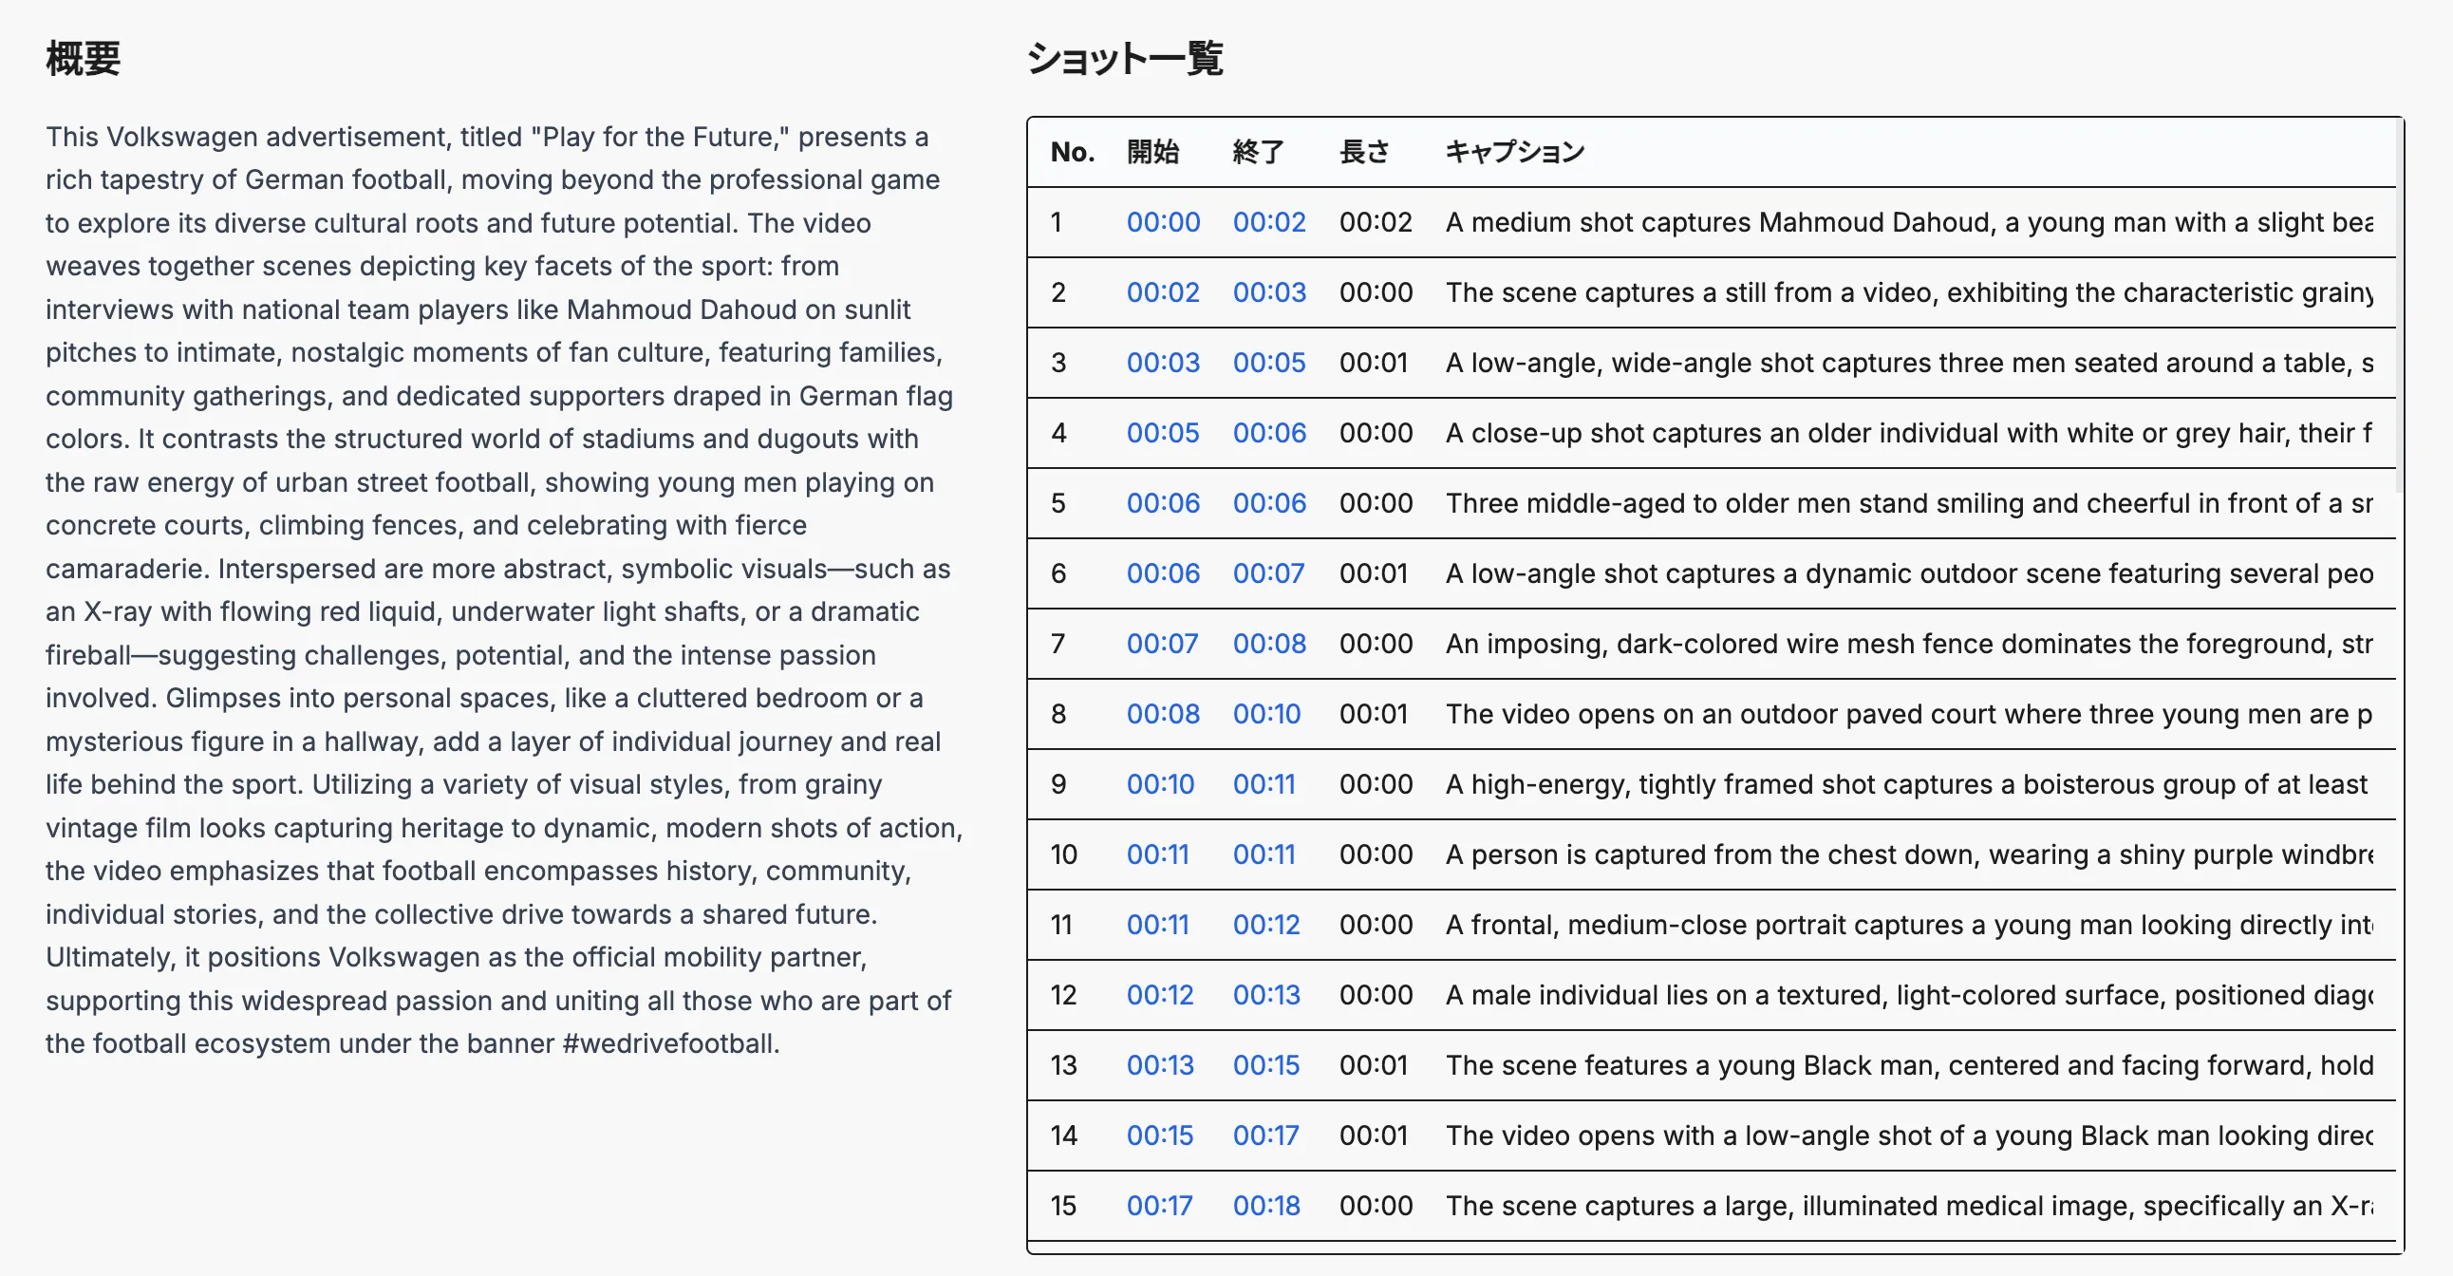Click shot 5 start time 00:06
The width and height of the screenshot is (2453, 1276).
tap(1163, 503)
